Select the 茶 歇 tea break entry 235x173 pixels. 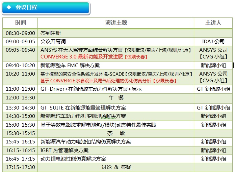116,133
